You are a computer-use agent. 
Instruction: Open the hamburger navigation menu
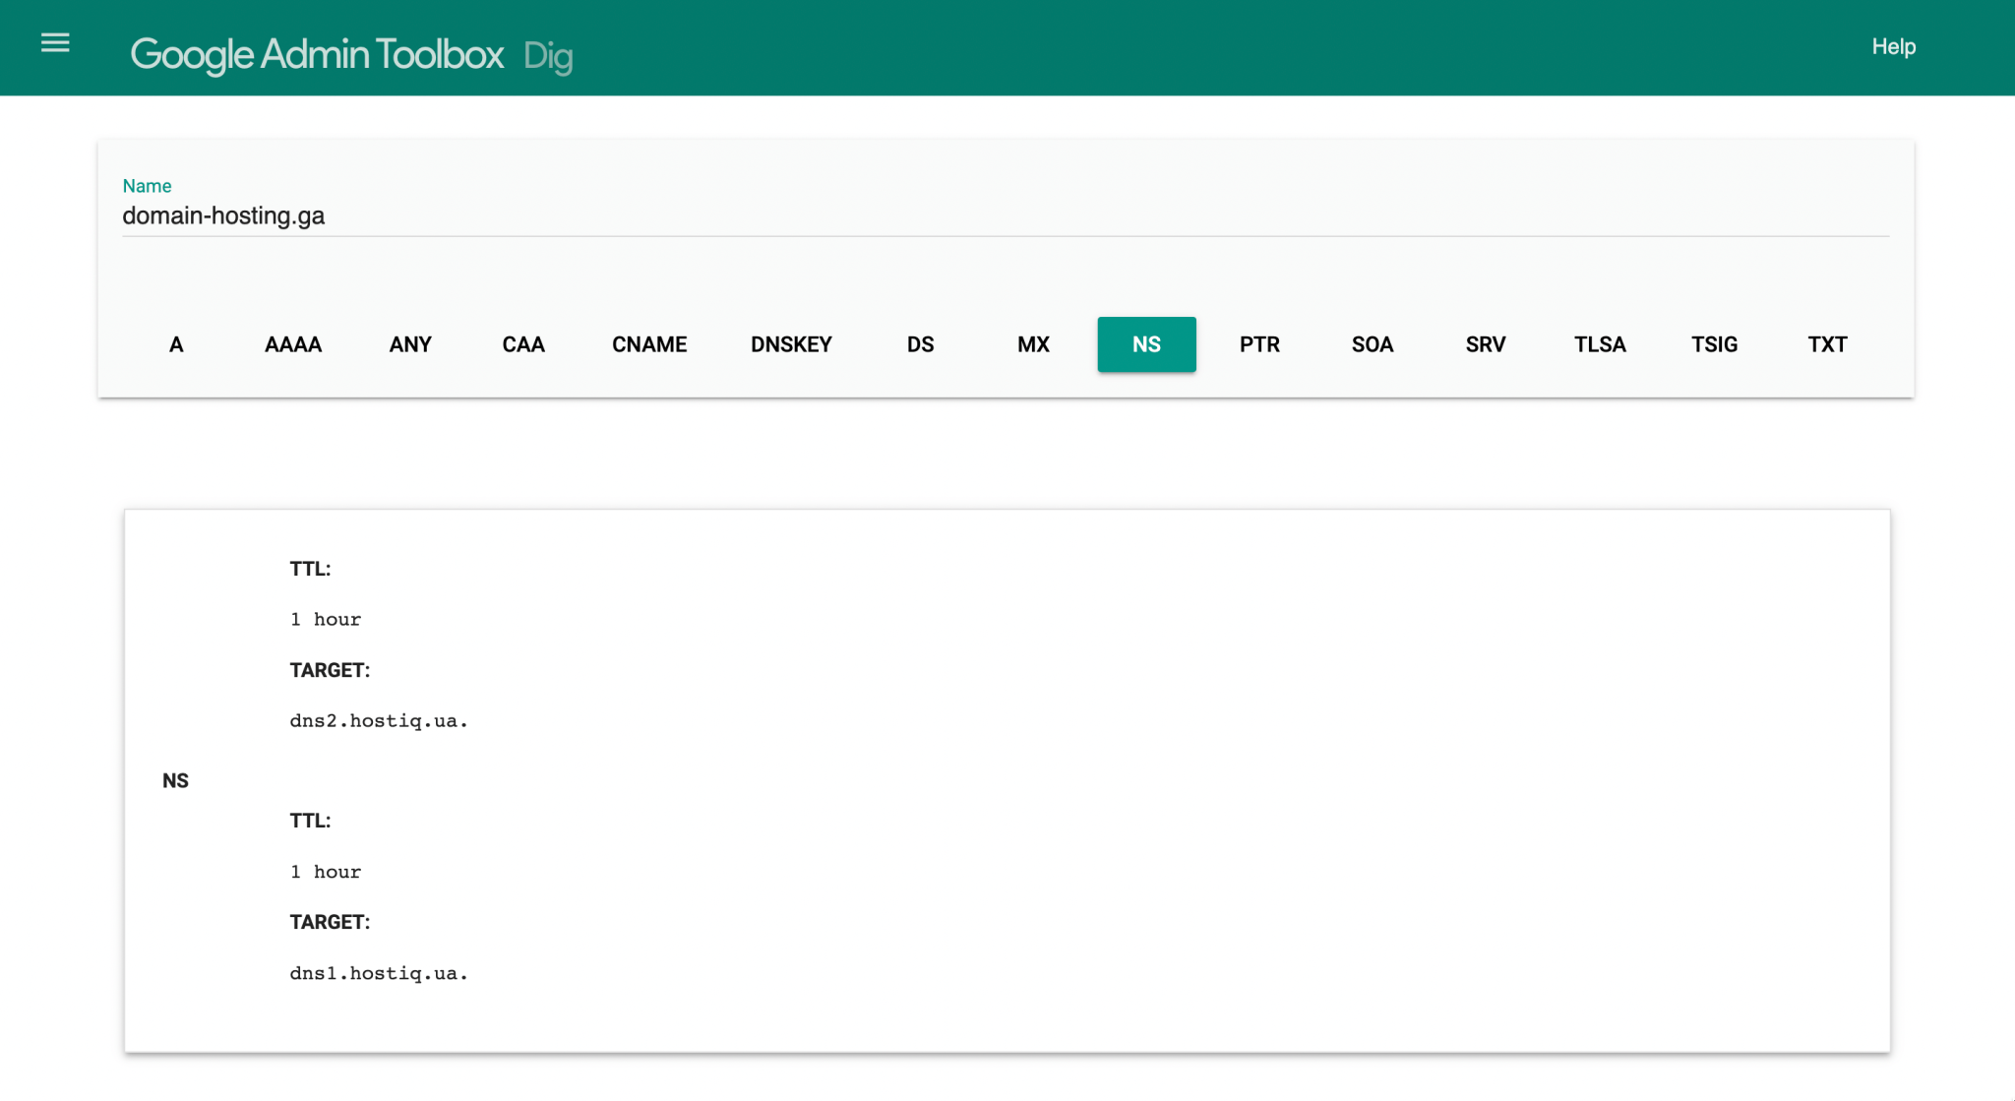pos(55,43)
